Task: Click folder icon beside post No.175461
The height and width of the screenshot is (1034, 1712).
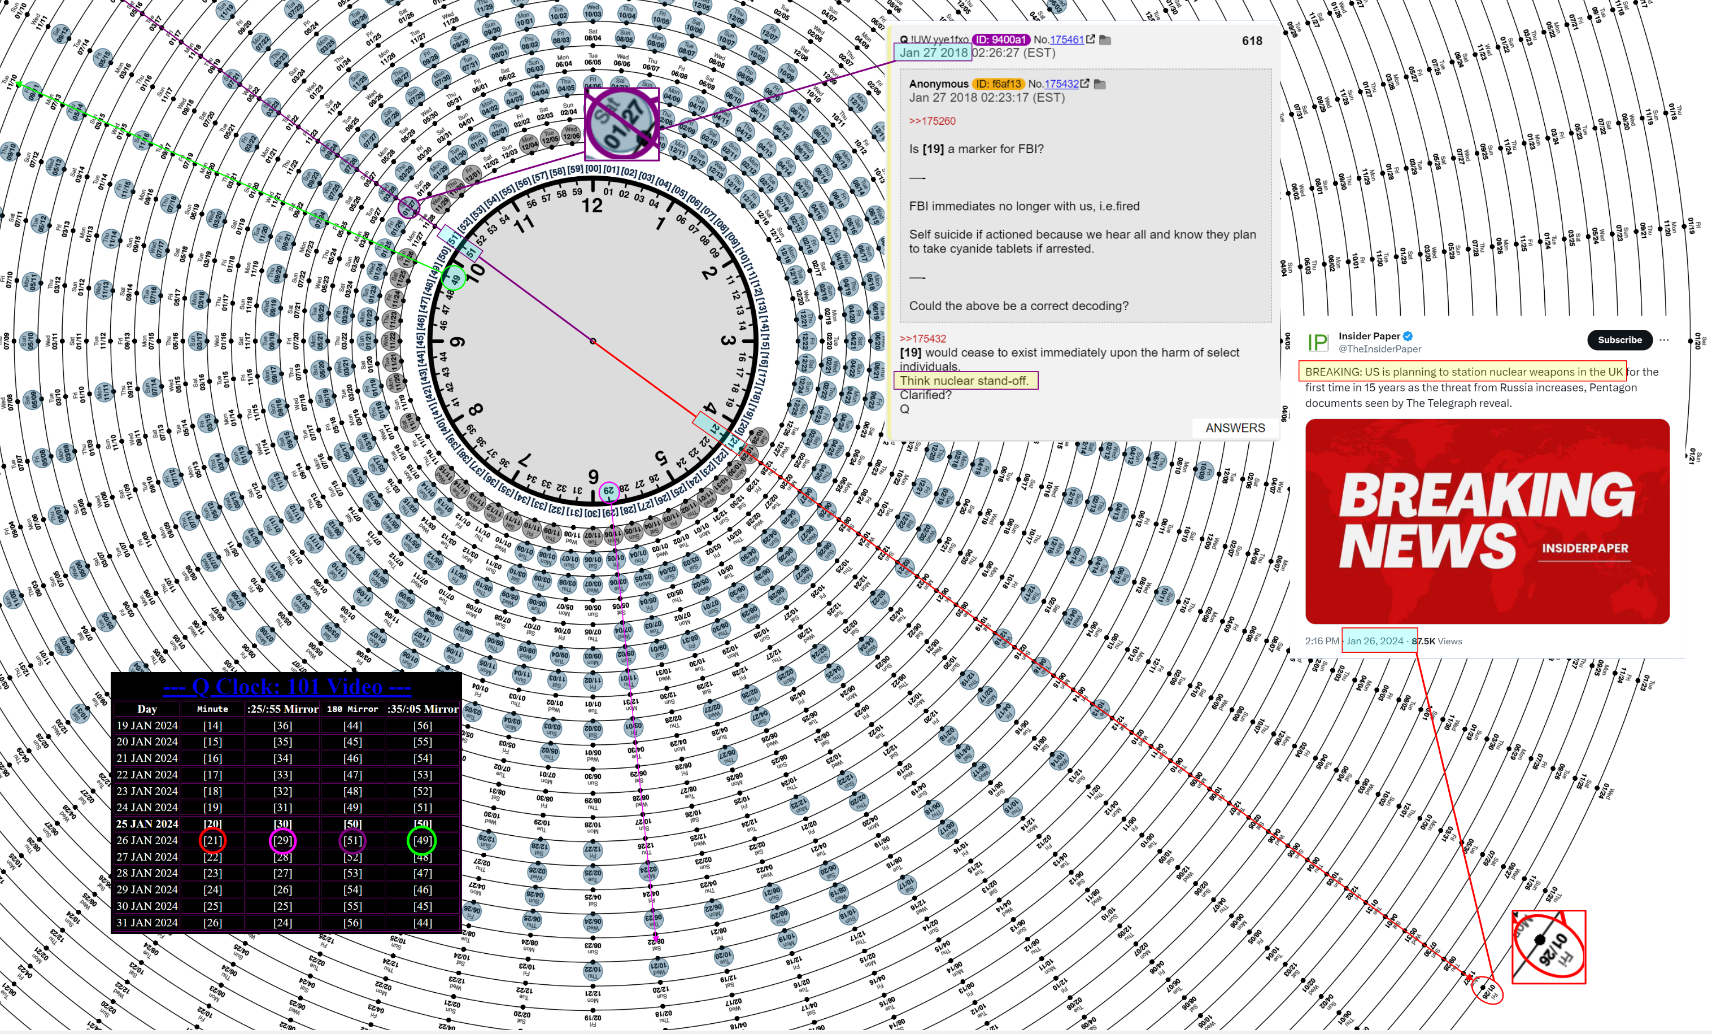Action: click(x=1105, y=40)
